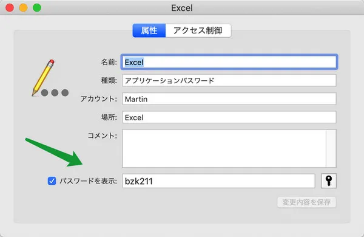This screenshot has height=237, width=364.
Task: Click the password field showing bzk211
Action: click(218, 180)
